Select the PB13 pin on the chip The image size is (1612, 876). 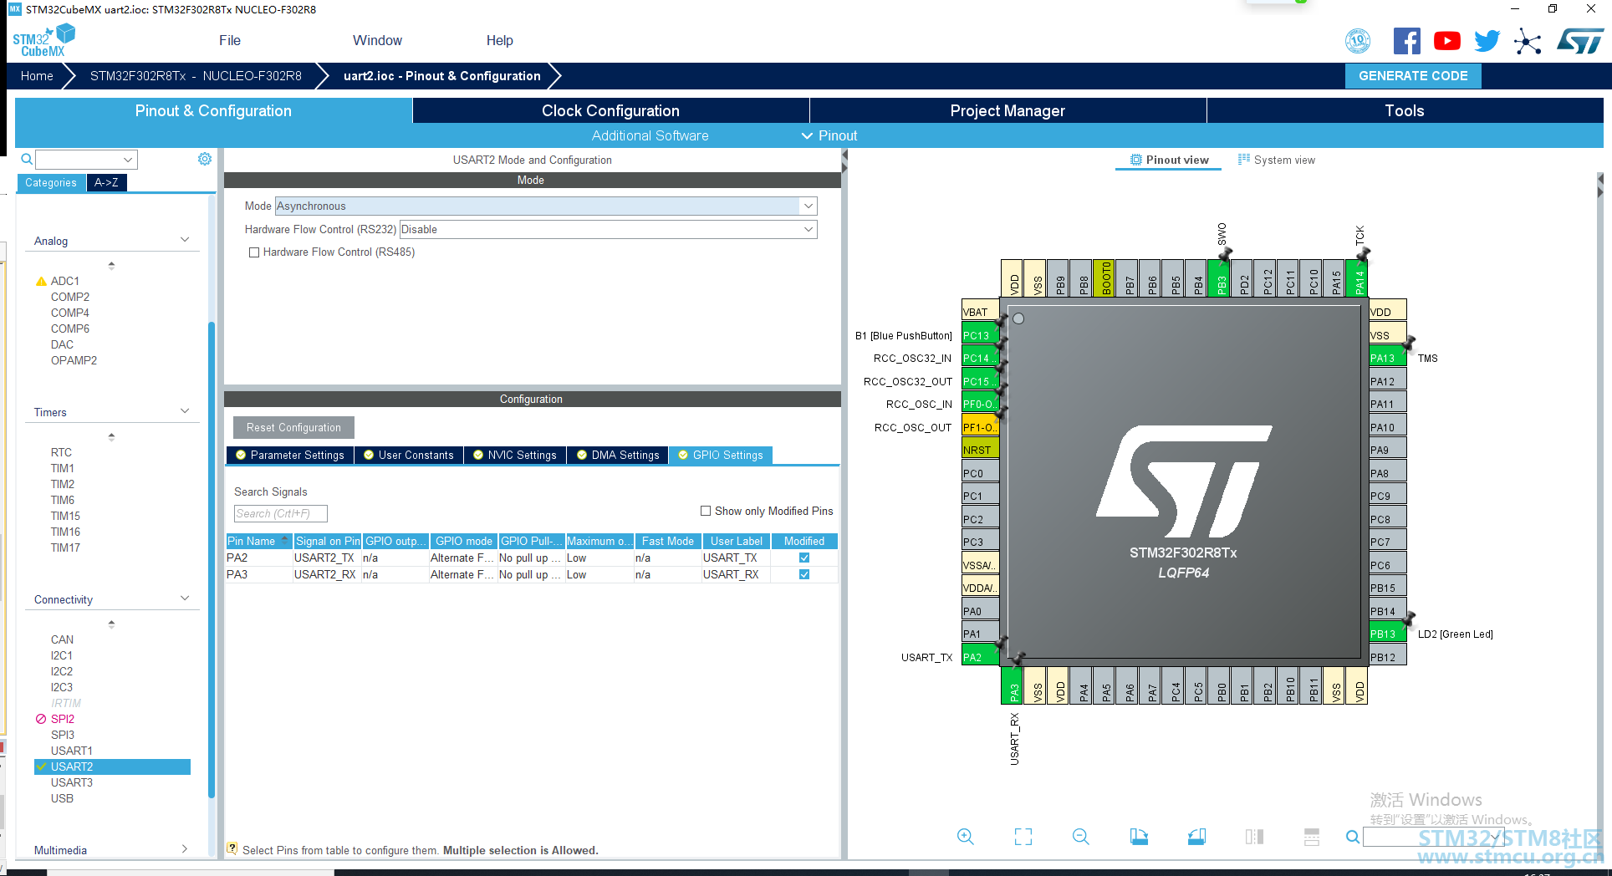(1387, 634)
